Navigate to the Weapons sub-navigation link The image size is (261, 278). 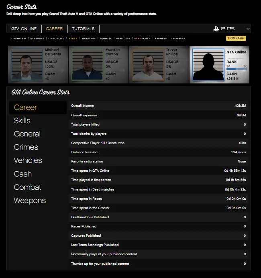(88, 39)
